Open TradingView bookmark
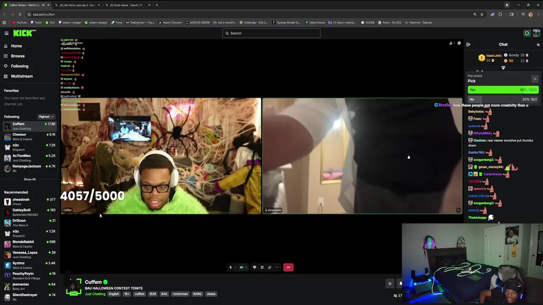Viewport: 543px width, 305px height. point(140,22)
